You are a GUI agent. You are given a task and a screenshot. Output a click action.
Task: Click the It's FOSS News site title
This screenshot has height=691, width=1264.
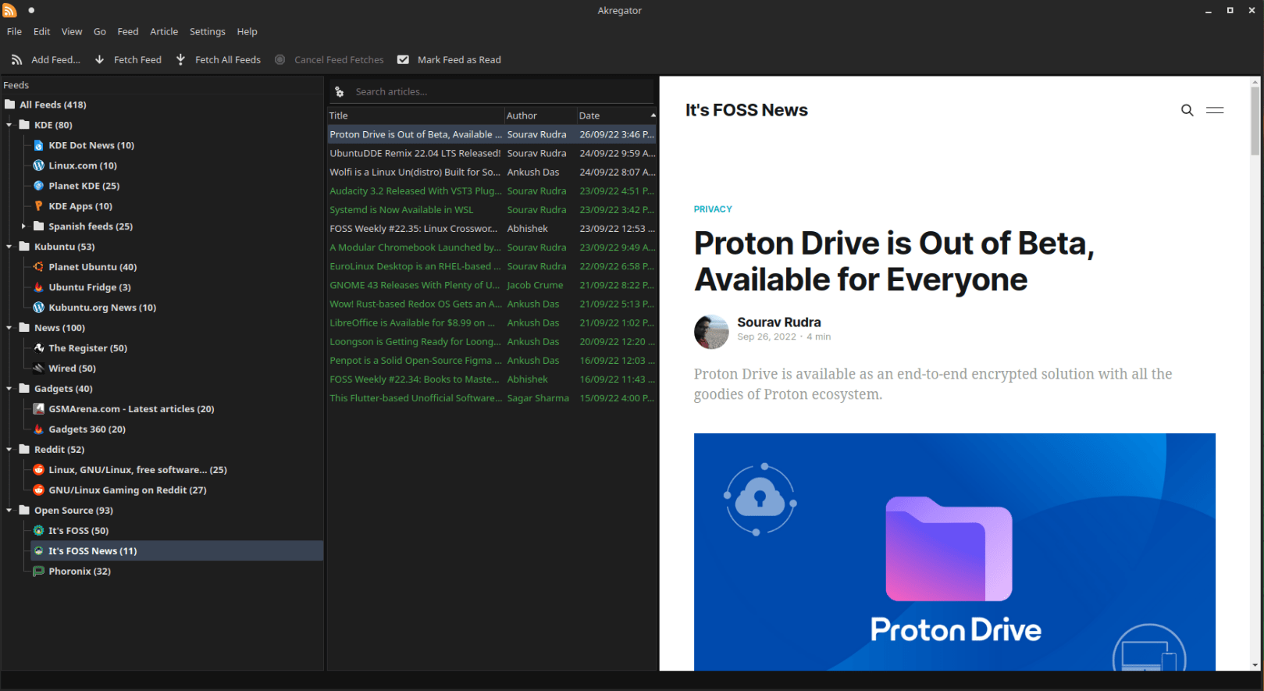tap(746, 110)
